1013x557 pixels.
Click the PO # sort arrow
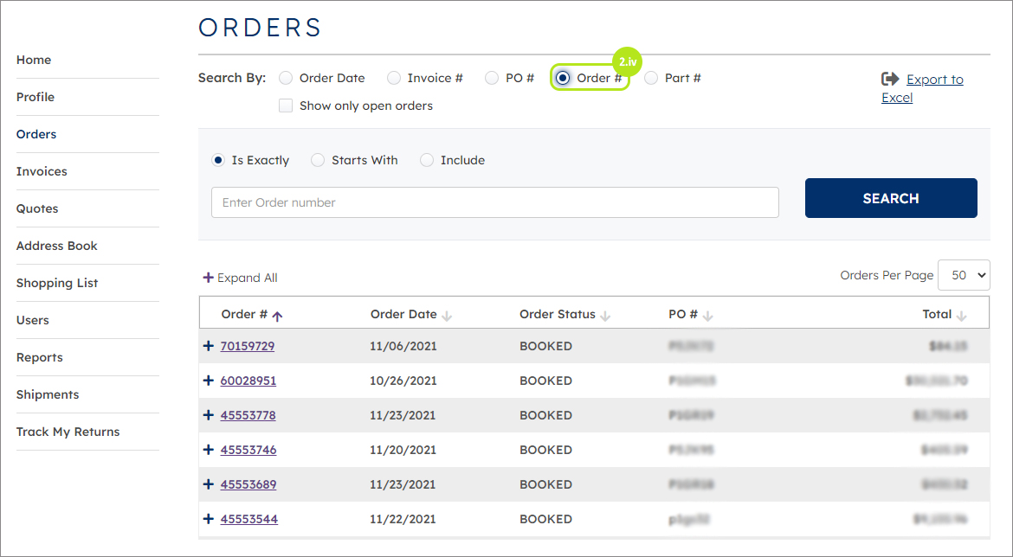tap(707, 317)
